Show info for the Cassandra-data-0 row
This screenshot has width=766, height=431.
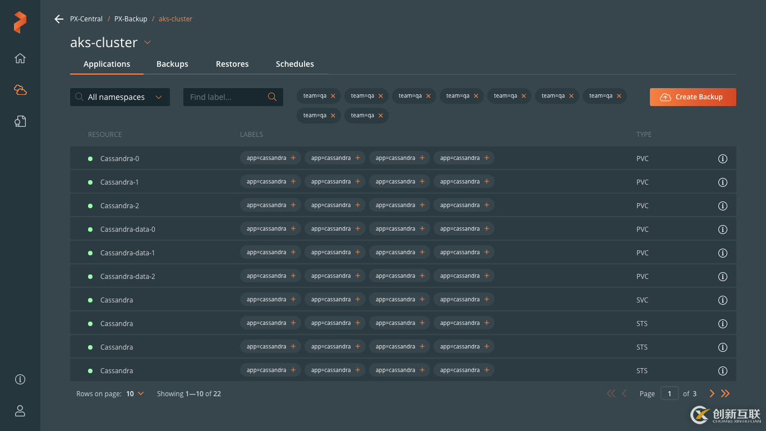click(723, 230)
